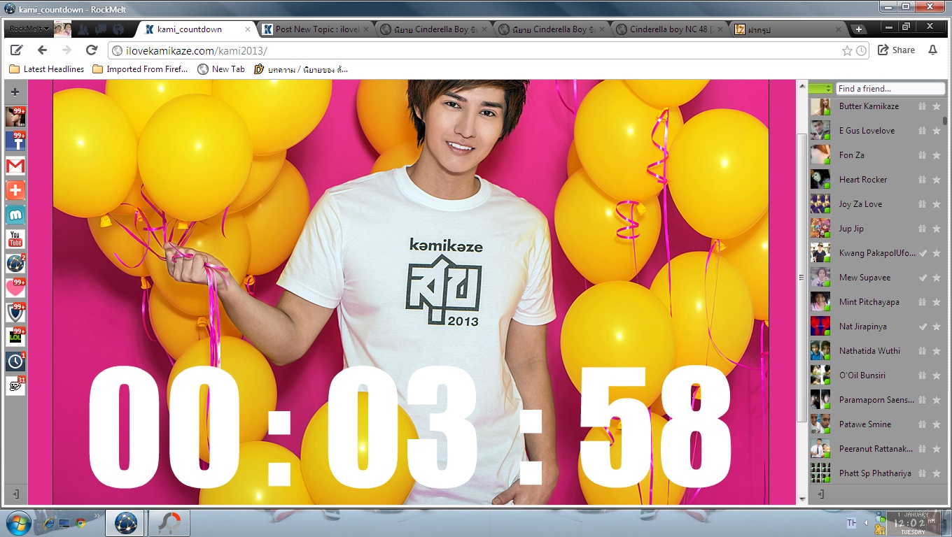Close the Post New Topic tab

pyautogui.click(x=365, y=29)
